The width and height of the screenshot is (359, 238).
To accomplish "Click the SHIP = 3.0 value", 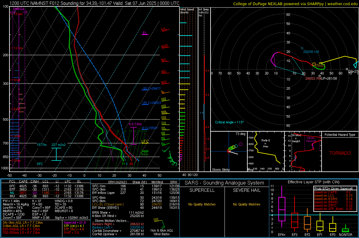I will [71, 233].
